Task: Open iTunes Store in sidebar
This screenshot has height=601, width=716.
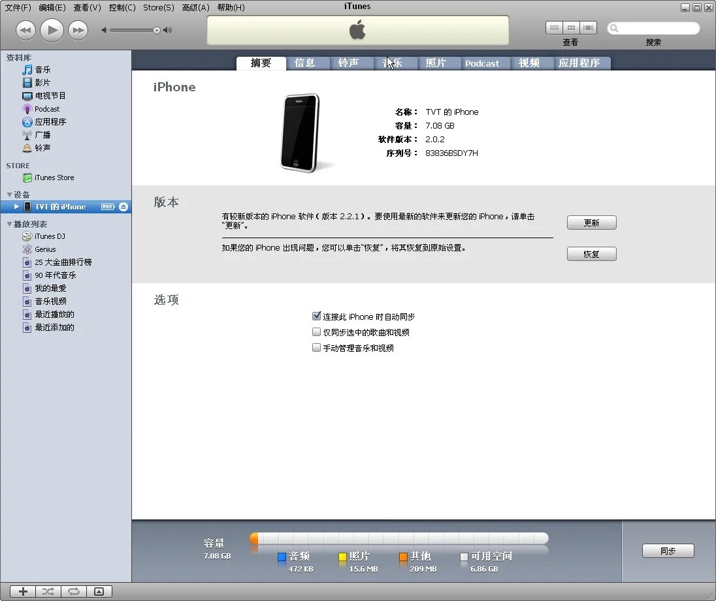Action: [54, 177]
